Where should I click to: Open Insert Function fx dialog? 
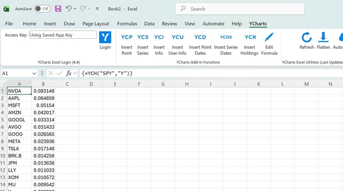point(69,74)
